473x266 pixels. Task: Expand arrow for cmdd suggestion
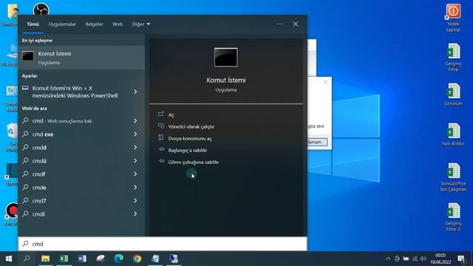(135, 147)
